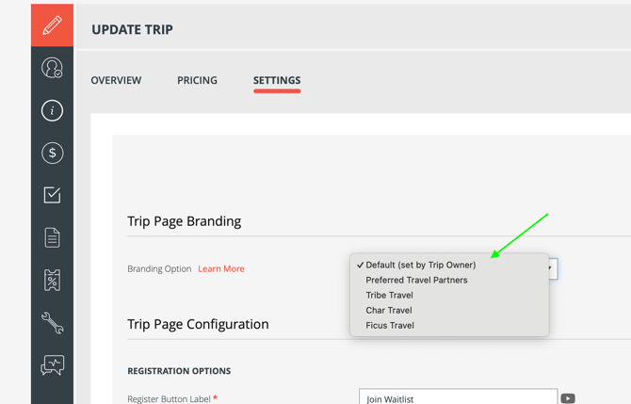Screen dimensions: 631x404
Task: Select Ficus Travel branding option
Action: click(389, 325)
